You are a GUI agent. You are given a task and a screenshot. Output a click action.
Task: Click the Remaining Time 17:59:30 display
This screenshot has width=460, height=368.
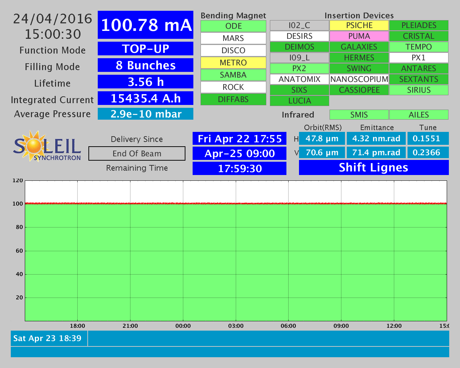240,169
